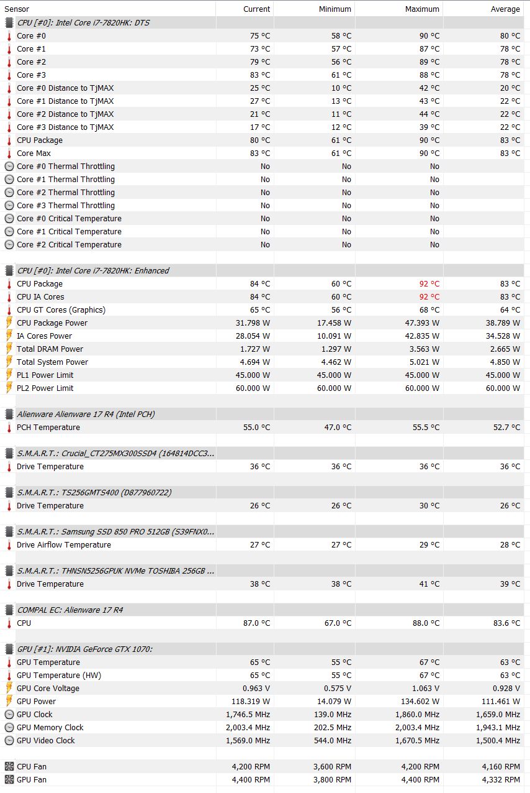The height and width of the screenshot is (793, 530).
Task: Click the thermometer icon beside Core #3 Distance to TjMAX
Action: click(9, 127)
